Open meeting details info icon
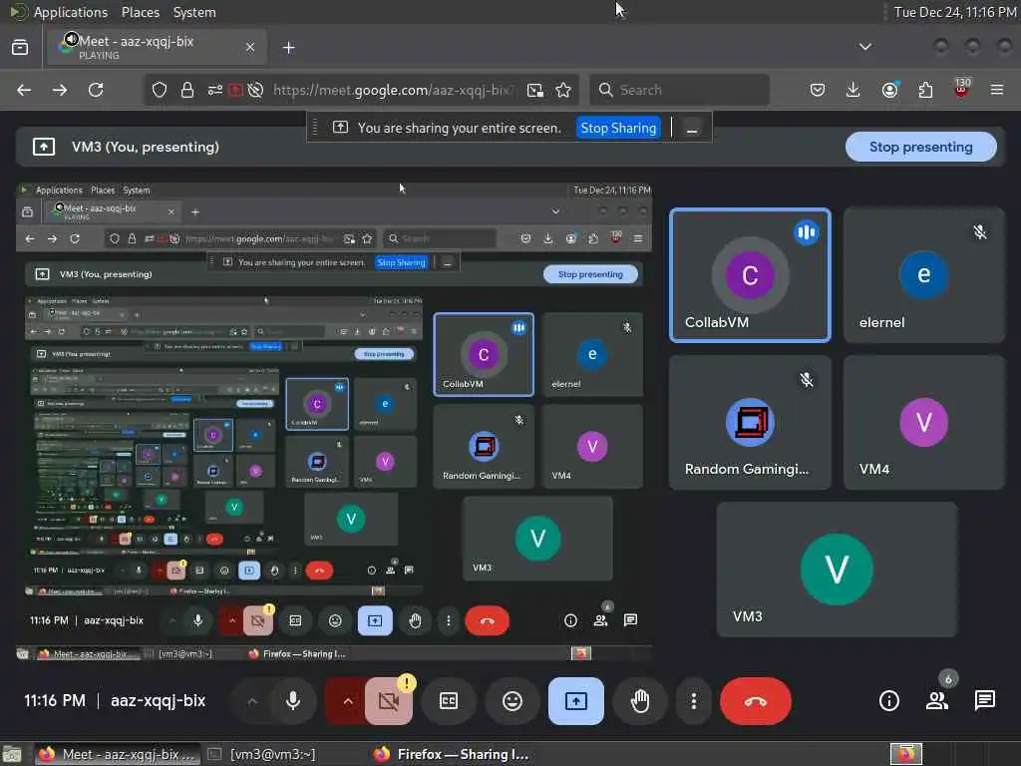This screenshot has height=766, width=1021. (889, 701)
